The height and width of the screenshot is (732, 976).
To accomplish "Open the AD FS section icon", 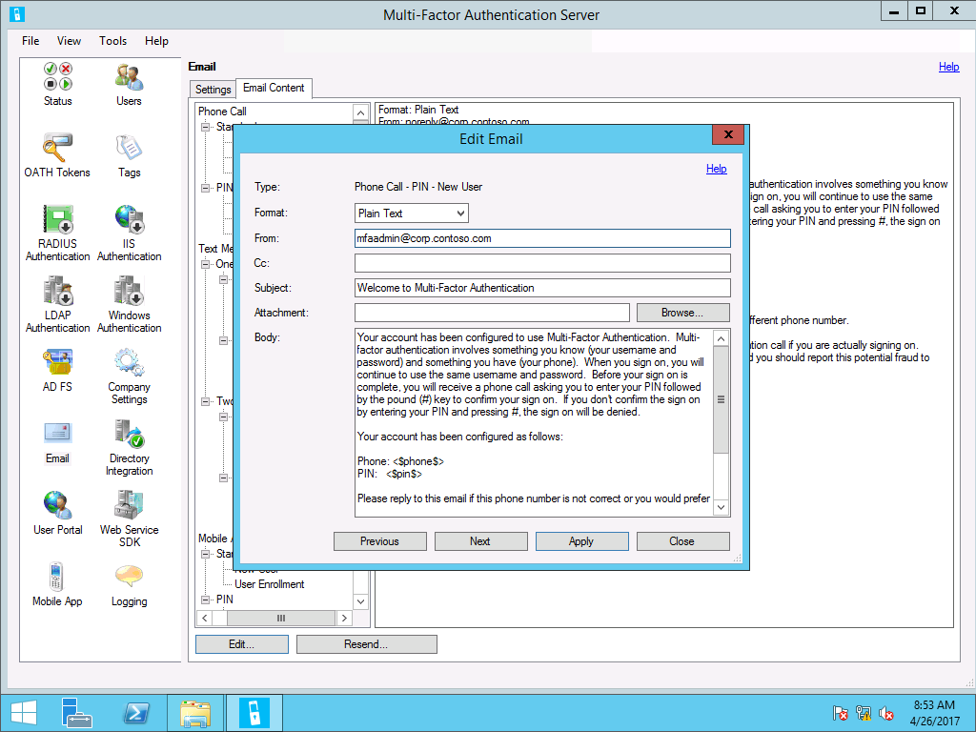I will (57, 363).
